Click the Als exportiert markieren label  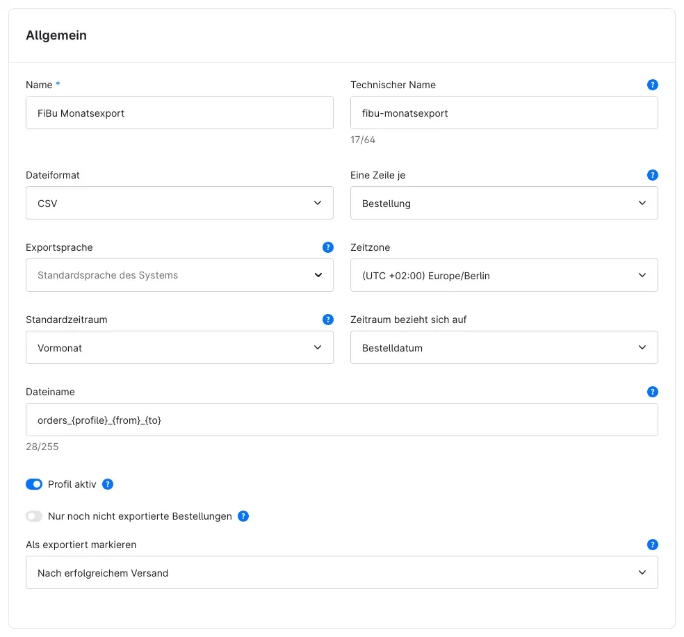[x=81, y=545]
